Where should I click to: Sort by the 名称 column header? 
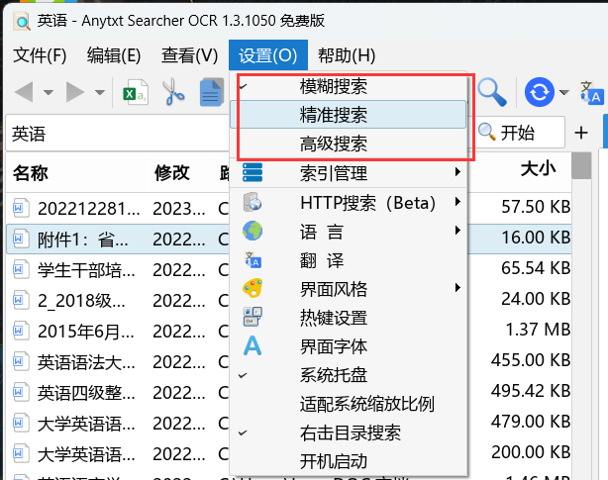tap(31, 173)
